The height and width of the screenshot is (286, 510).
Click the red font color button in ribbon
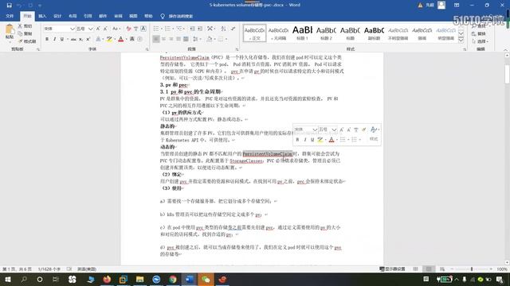pyautogui.click(x=120, y=39)
